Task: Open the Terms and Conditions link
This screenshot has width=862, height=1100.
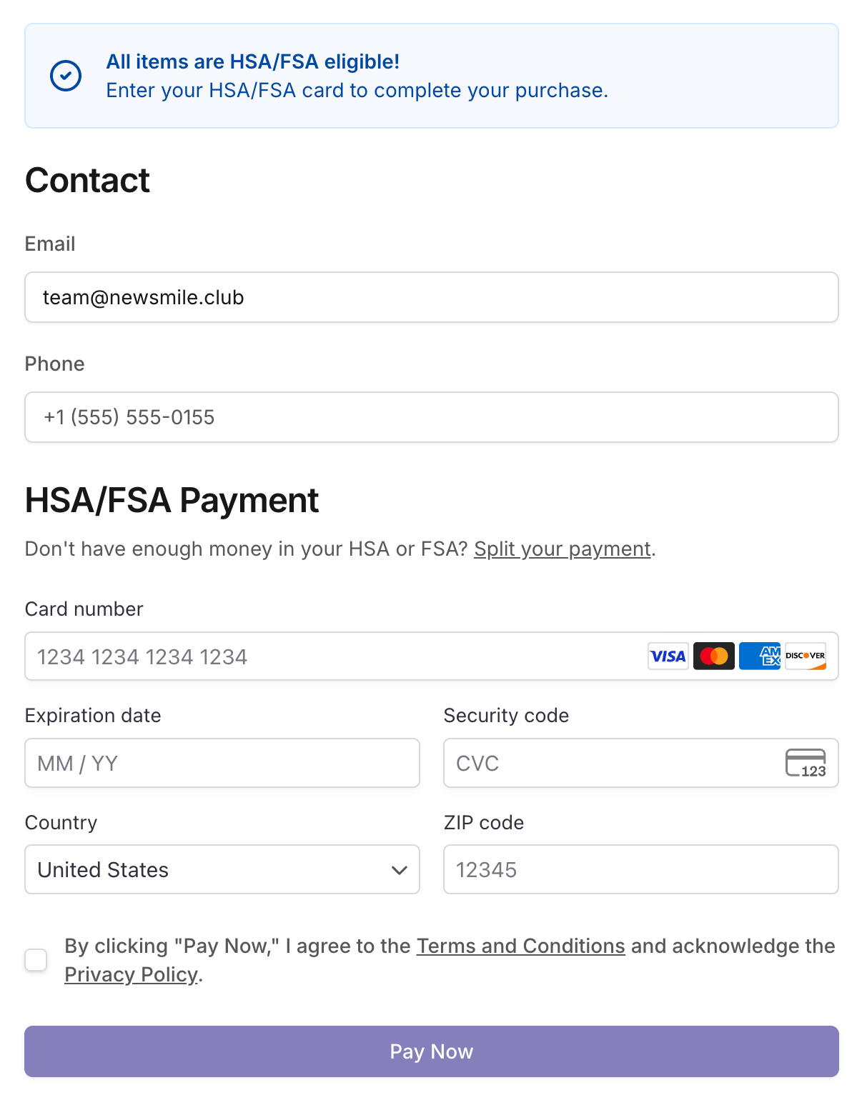Action: tap(520, 946)
